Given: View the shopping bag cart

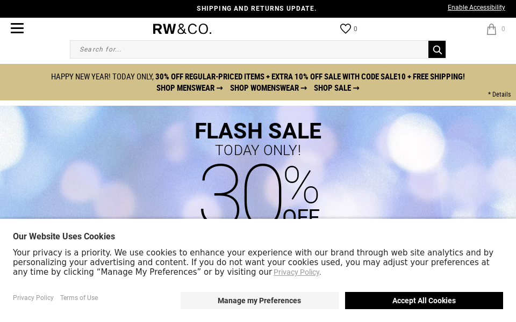Looking at the screenshot, I should click(x=492, y=28).
